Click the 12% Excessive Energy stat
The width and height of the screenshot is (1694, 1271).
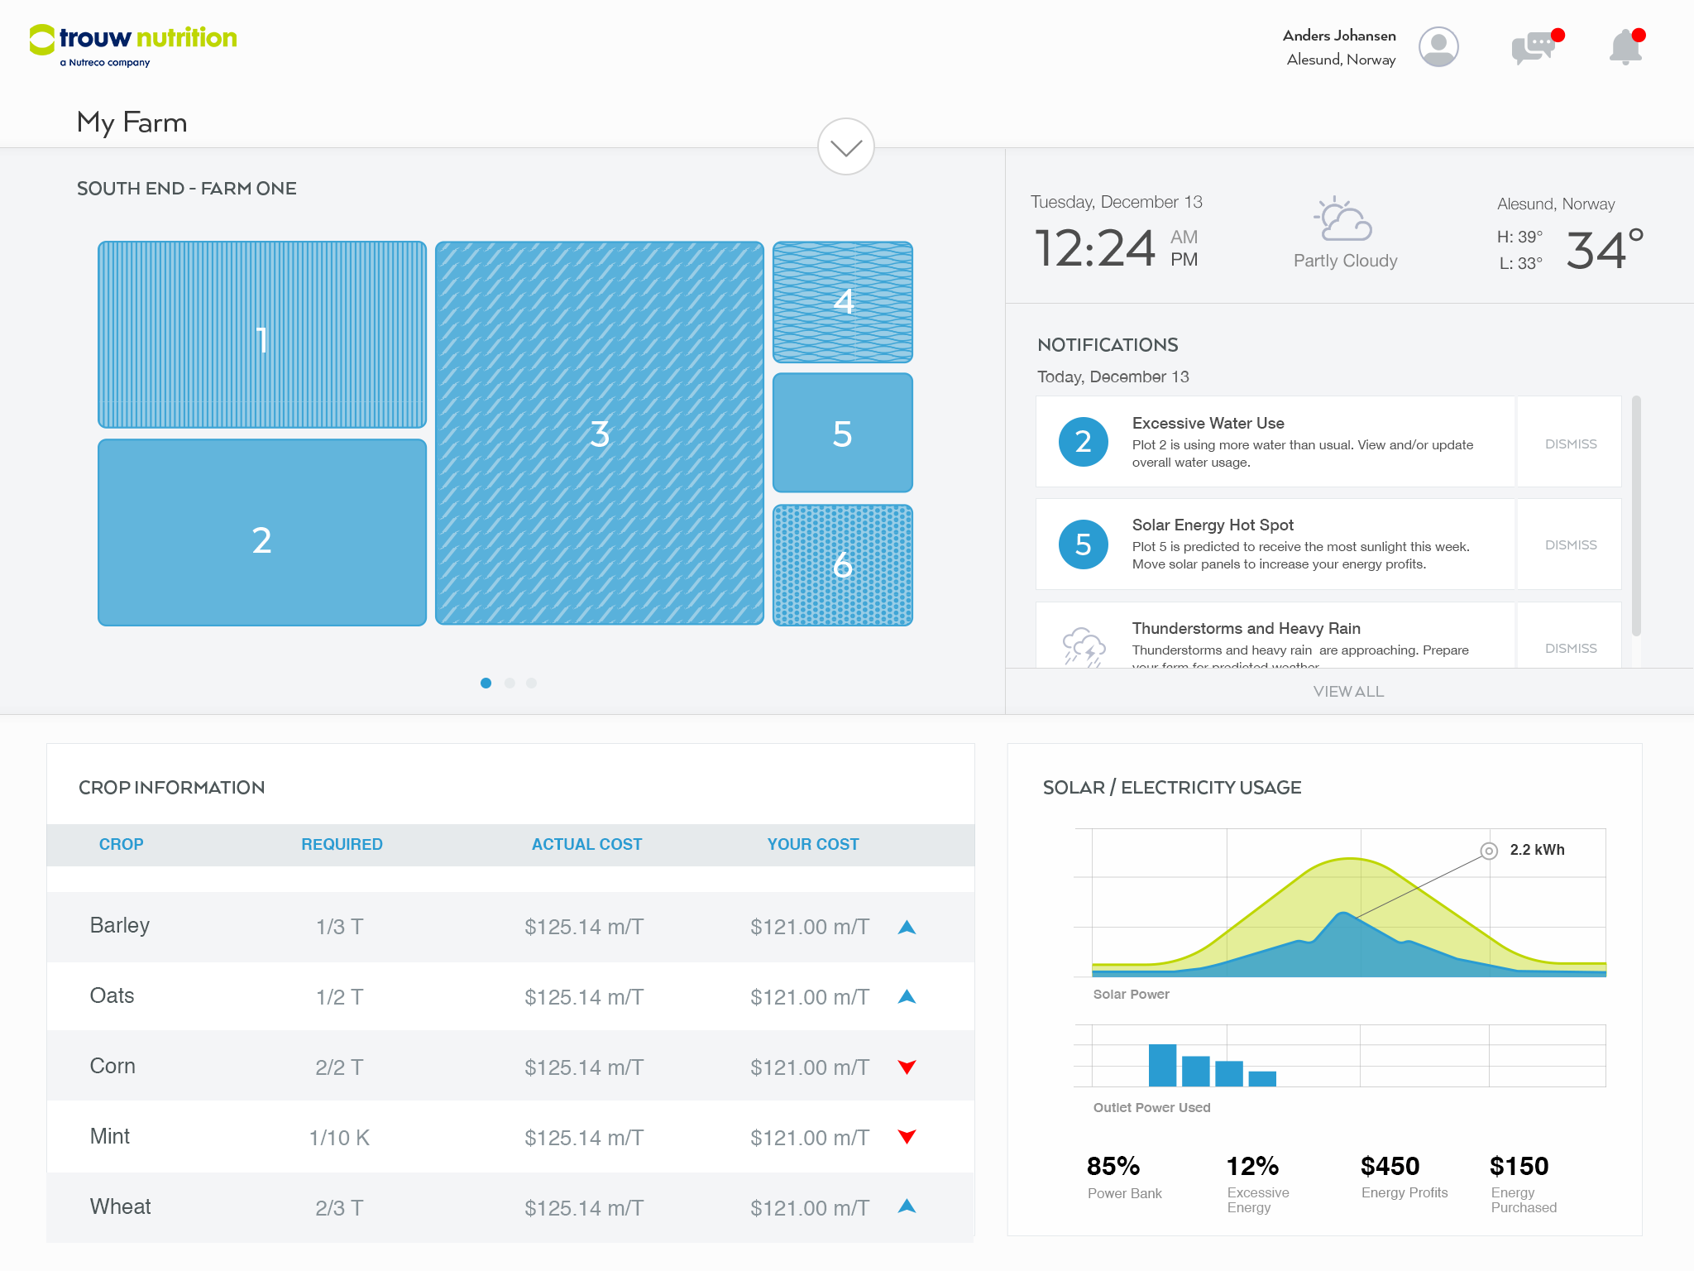1257,1184
